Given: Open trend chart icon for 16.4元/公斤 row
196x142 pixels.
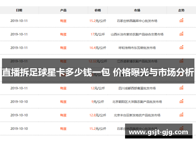Looking at the screenshot, I should click(181, 47).
